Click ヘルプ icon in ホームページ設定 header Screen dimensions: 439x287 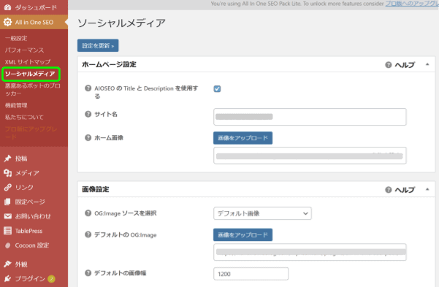389,65
